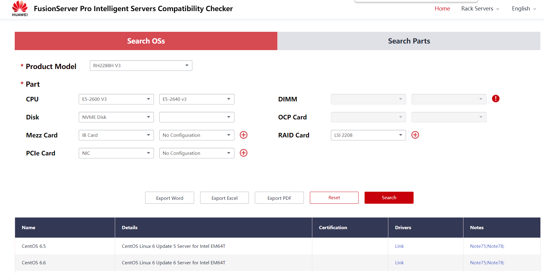The width and height of the screenshot is (544, 273).
Task: Open the CPU model E5-2640 v3 dropdown
Action: click(197, 99)
